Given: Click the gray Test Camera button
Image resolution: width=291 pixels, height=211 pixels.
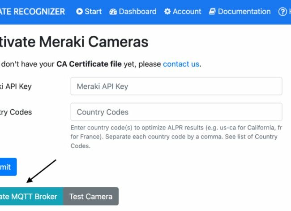Looking at the screenshot, I should coord(91,196).
